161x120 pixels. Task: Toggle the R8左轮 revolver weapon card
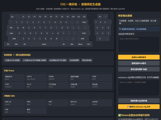click(x=101, y=85)
